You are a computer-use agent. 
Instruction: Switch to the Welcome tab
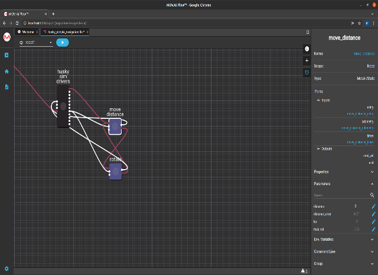[x=27, y=31]
